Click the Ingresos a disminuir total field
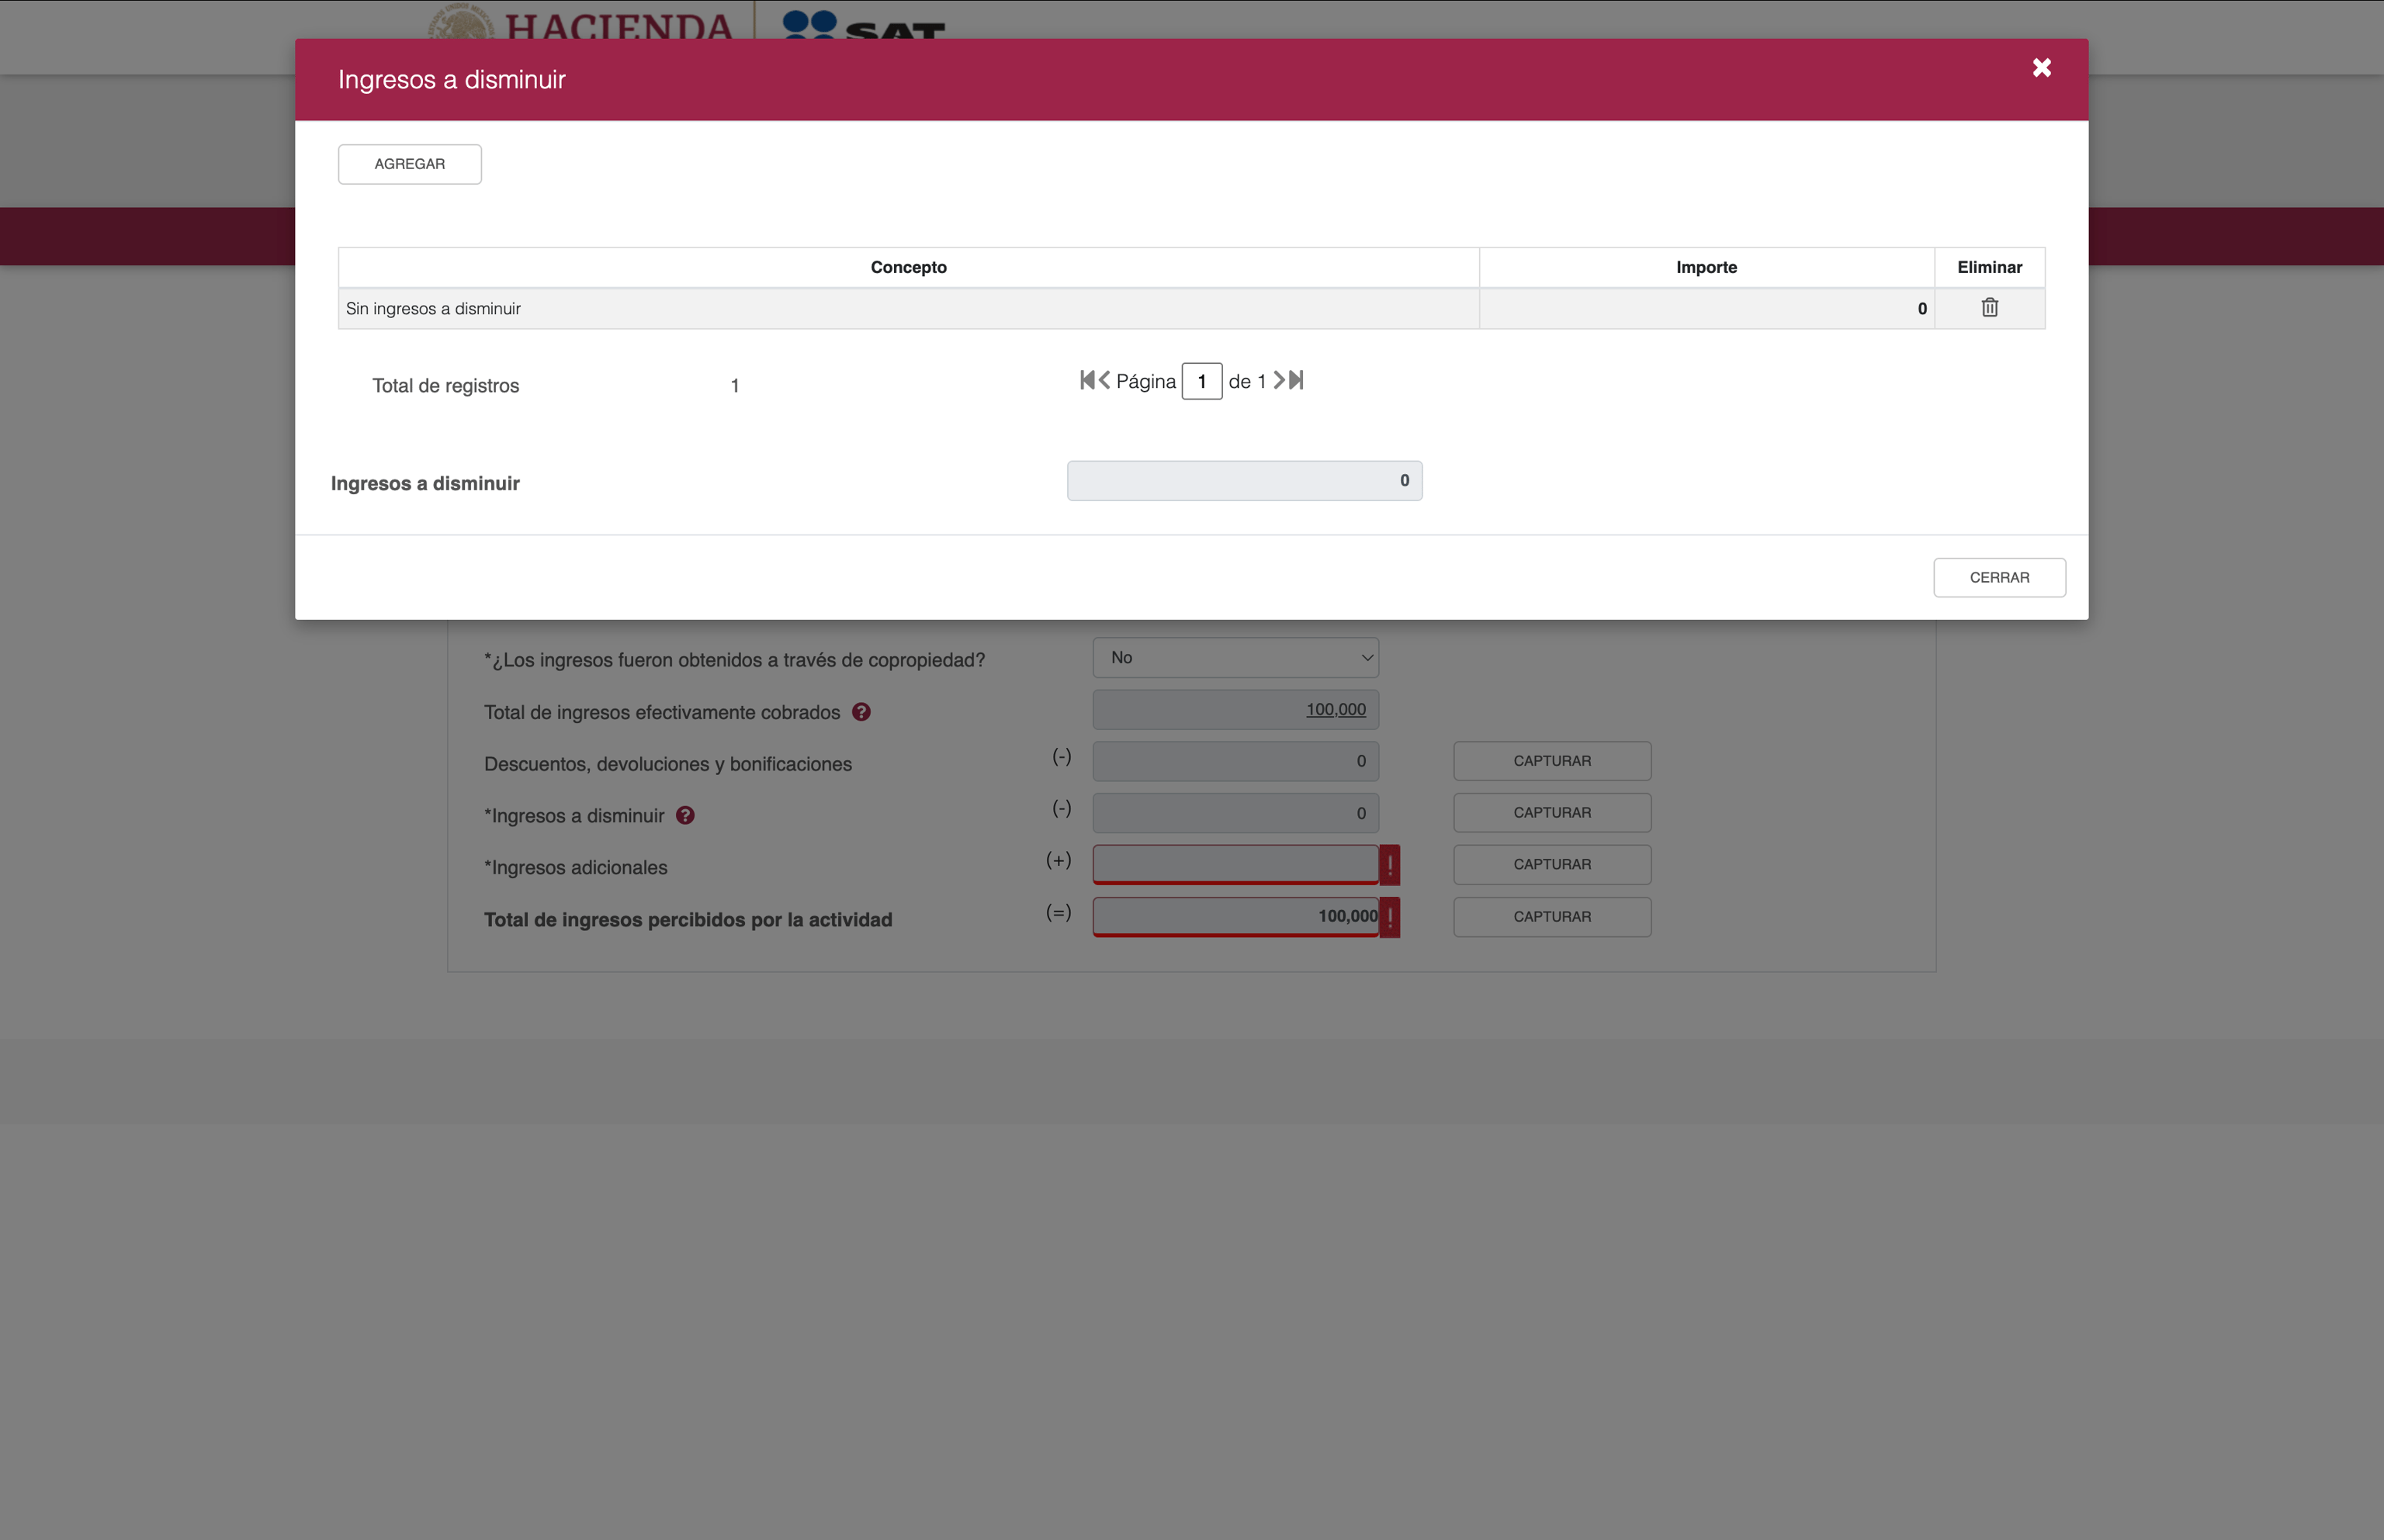Viewport: 2384px width, 1540px height. pyautogui.click(x=1243, y=481)
